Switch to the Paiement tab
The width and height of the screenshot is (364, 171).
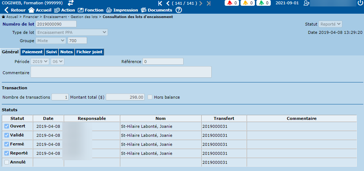[x=32, y=52]
